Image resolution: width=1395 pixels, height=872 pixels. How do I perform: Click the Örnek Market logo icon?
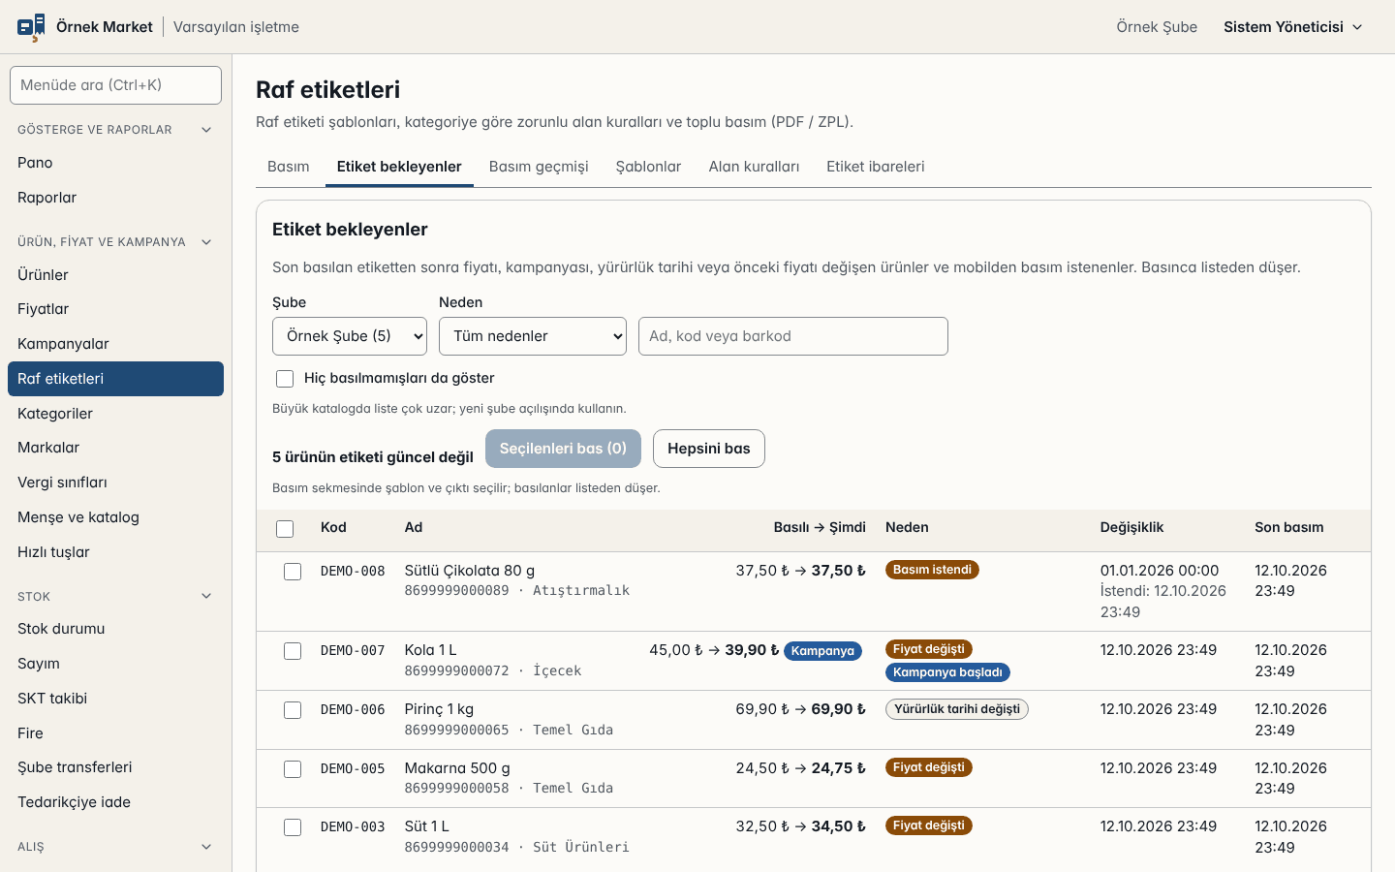point(31,27)
